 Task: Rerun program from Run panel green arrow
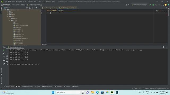click(4, 50)
